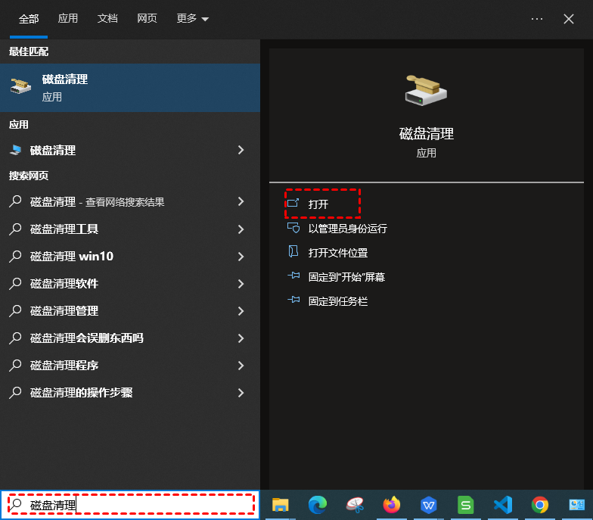Open Microsoft Edge from the taskbar
The width and height of the screenshot is (593, 520).
318,505
